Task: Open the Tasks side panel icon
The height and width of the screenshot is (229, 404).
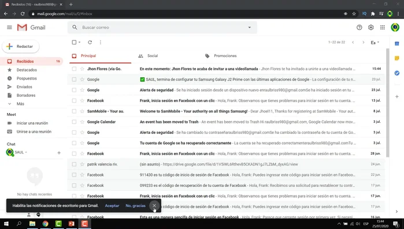Action: (397, 73)
